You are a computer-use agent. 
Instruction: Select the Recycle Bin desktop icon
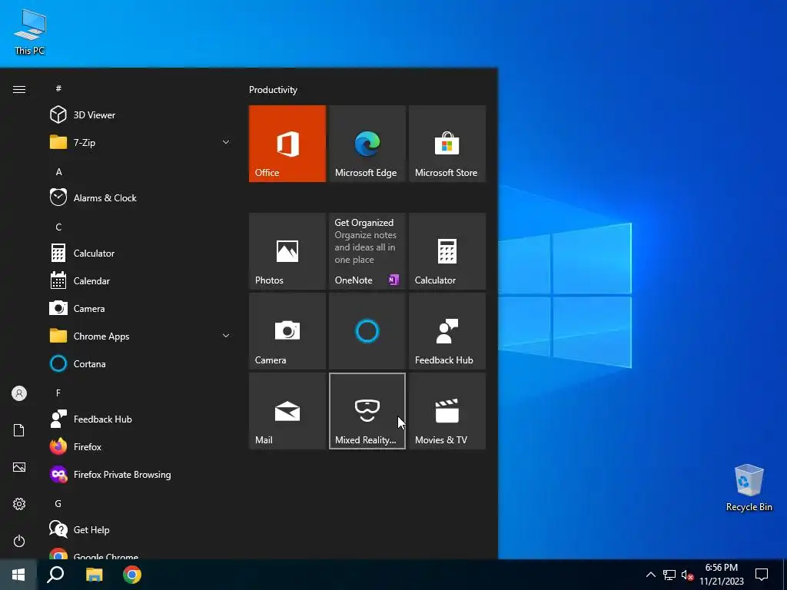(749, 488)
